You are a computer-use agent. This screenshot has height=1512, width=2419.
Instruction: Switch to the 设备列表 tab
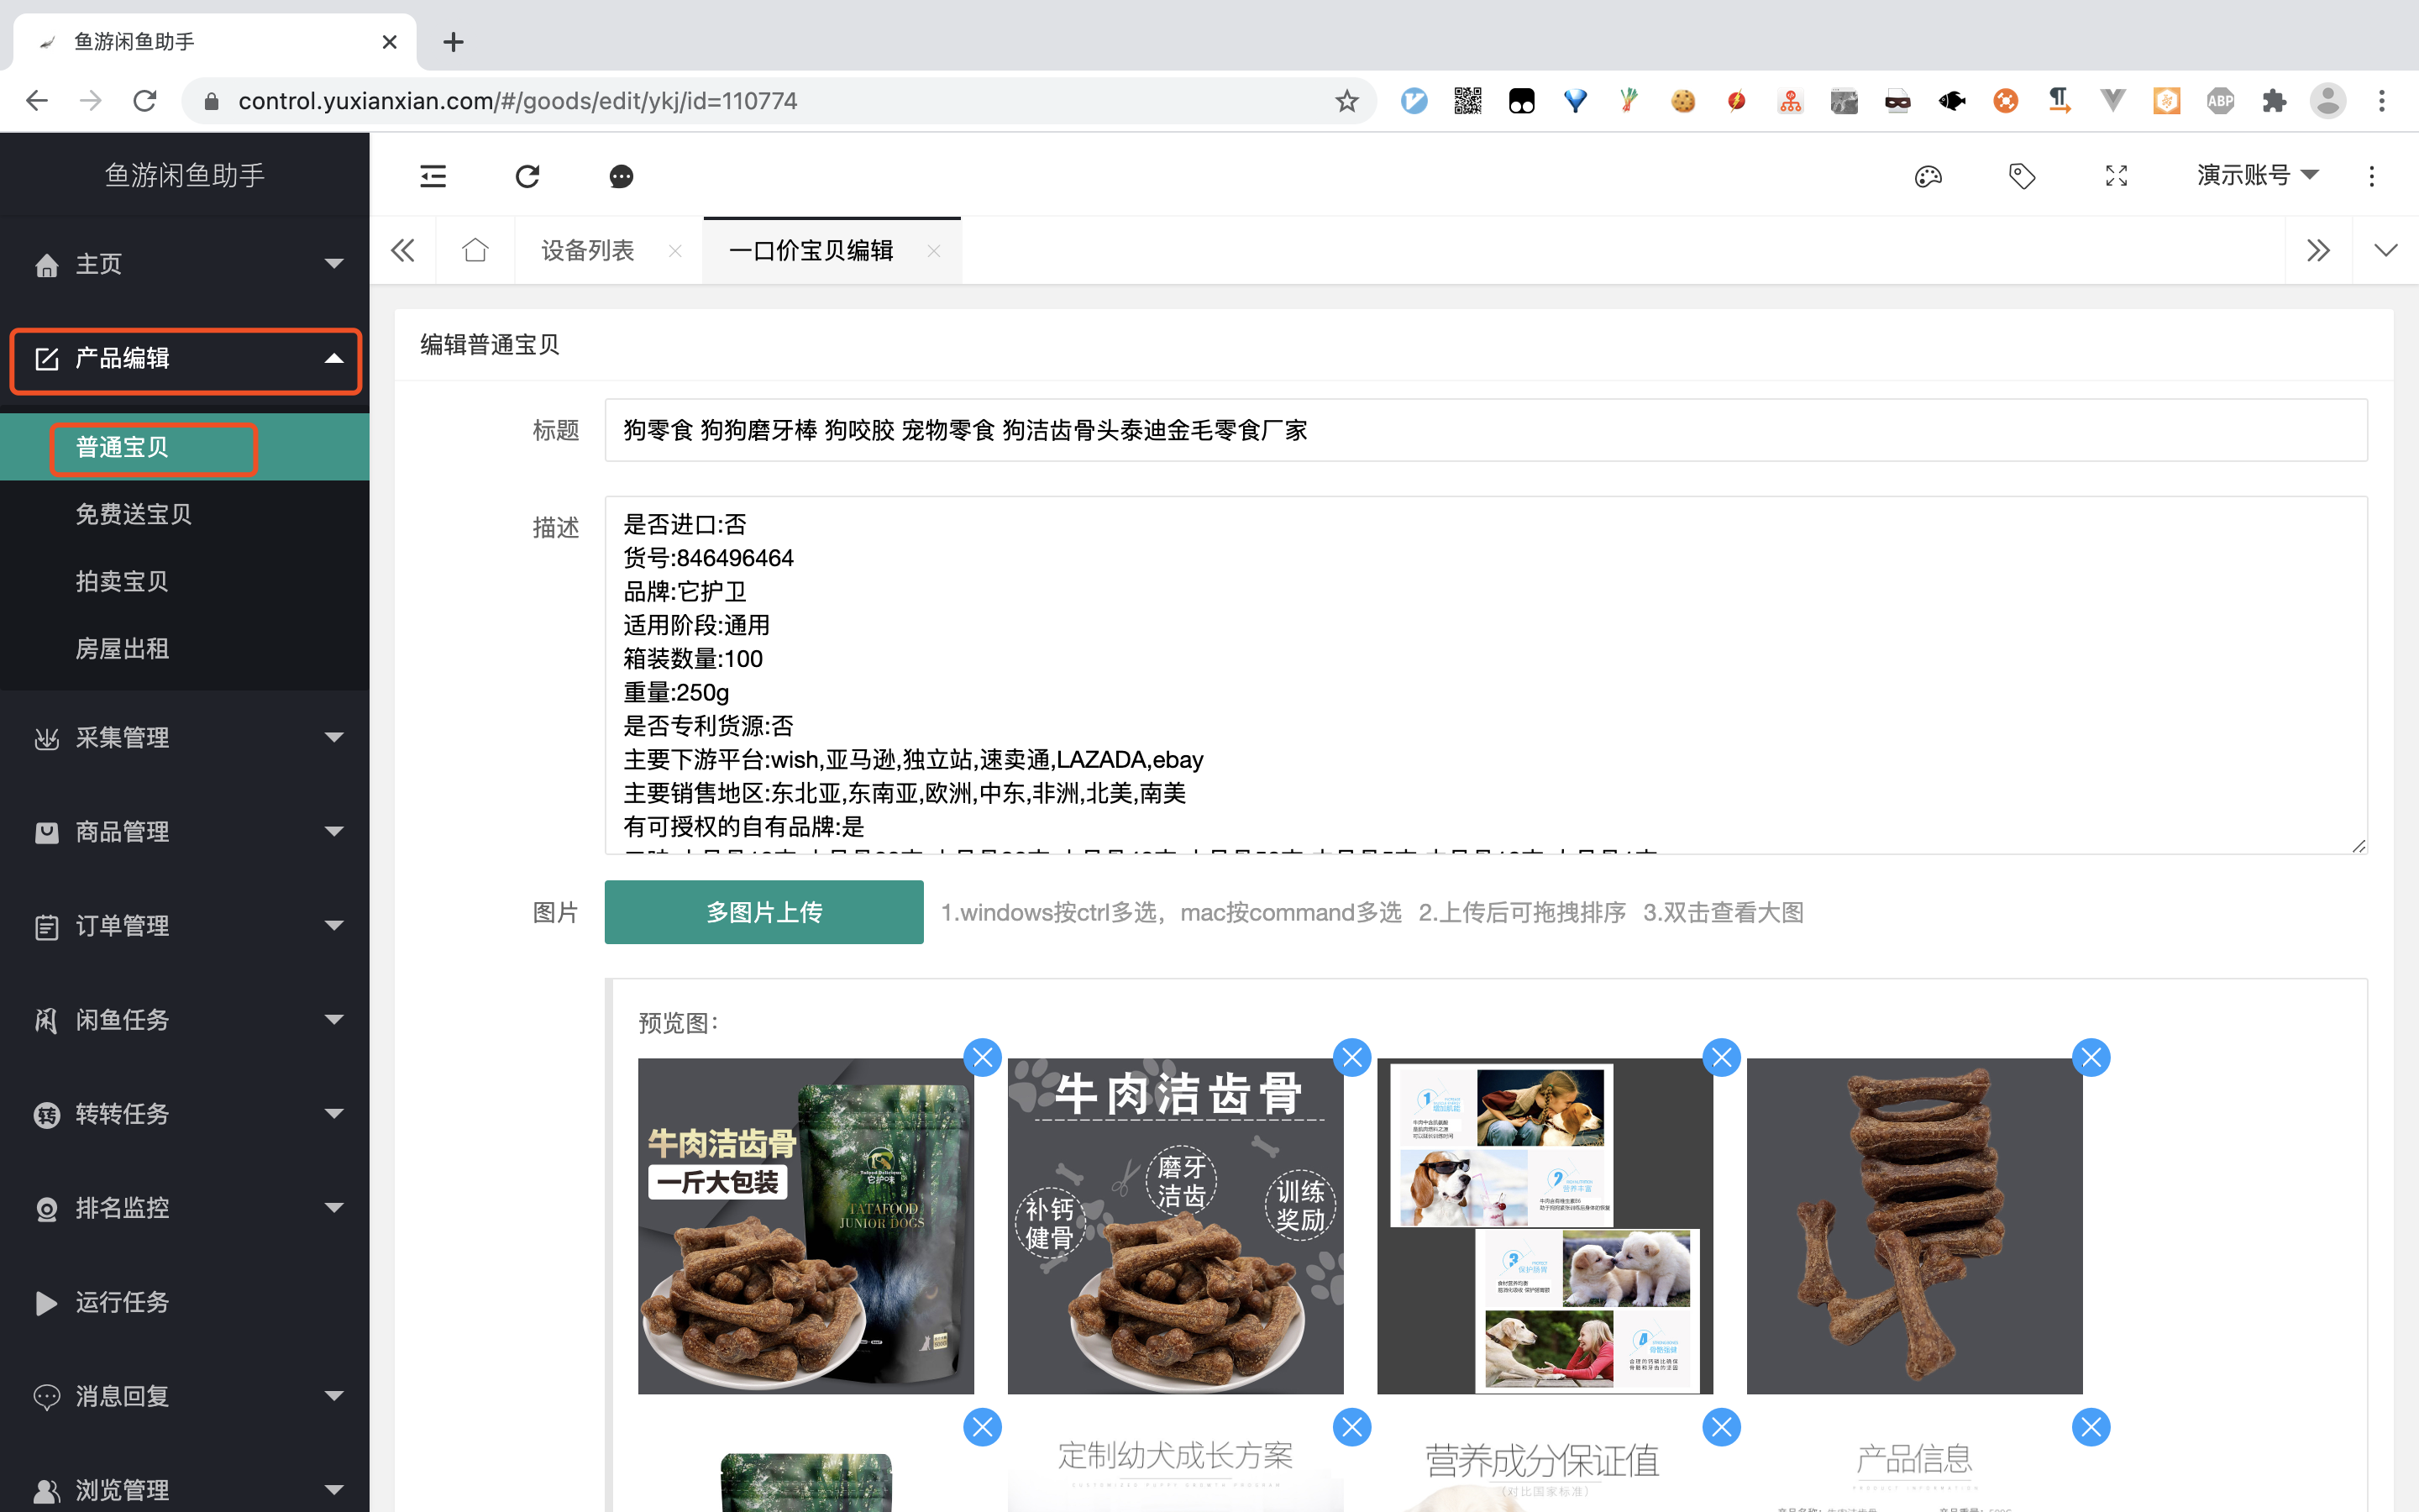coord(588,250)
